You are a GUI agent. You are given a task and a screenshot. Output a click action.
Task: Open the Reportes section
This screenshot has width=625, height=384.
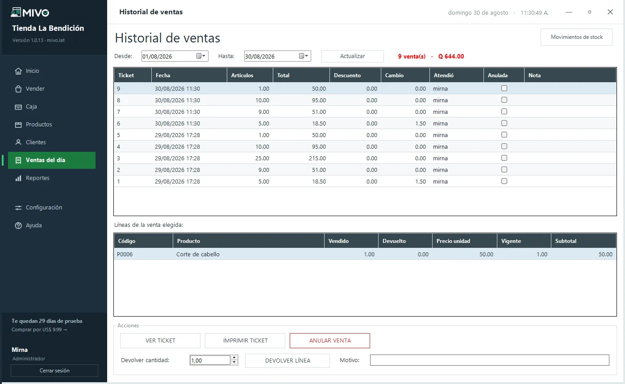click(x=52, y=178)
